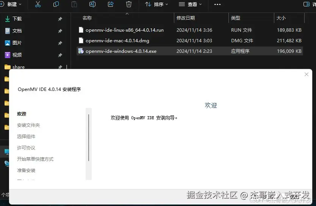Unpin 文档 using its pin icon
The height and width of the screenshot is (206, 316).
click(x=60, y=31)
